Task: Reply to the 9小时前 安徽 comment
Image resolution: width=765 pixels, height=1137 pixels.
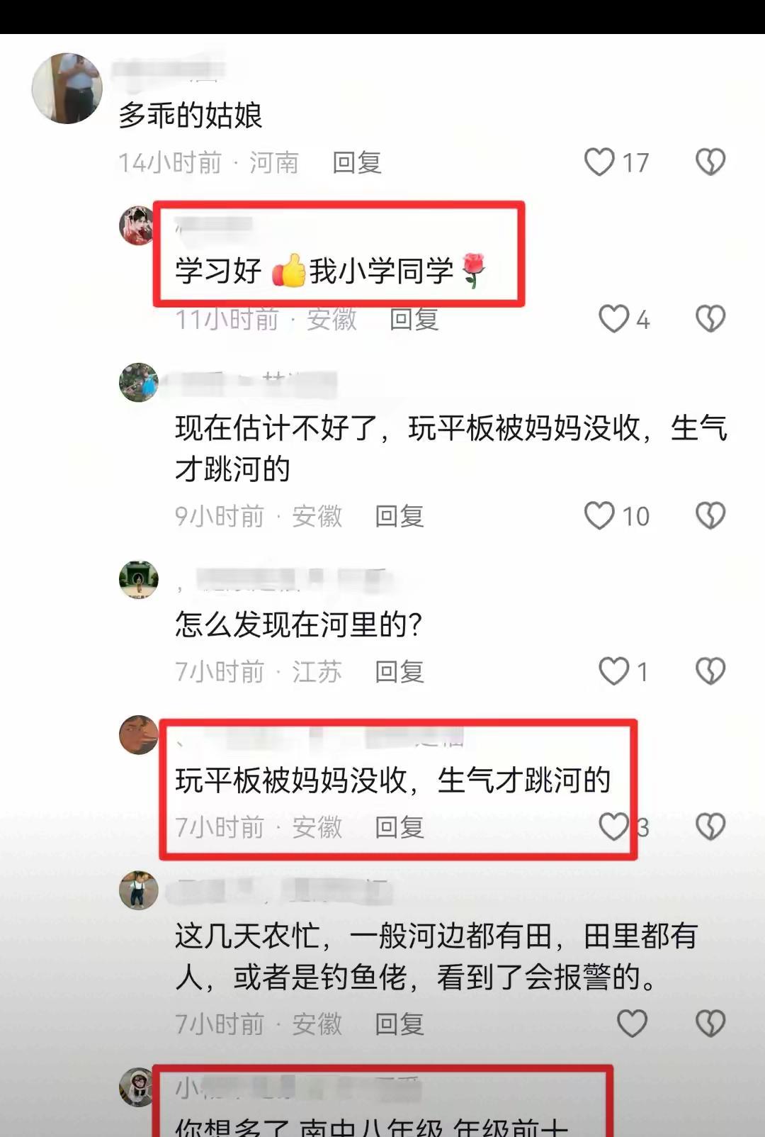Action: pos(399,517)
